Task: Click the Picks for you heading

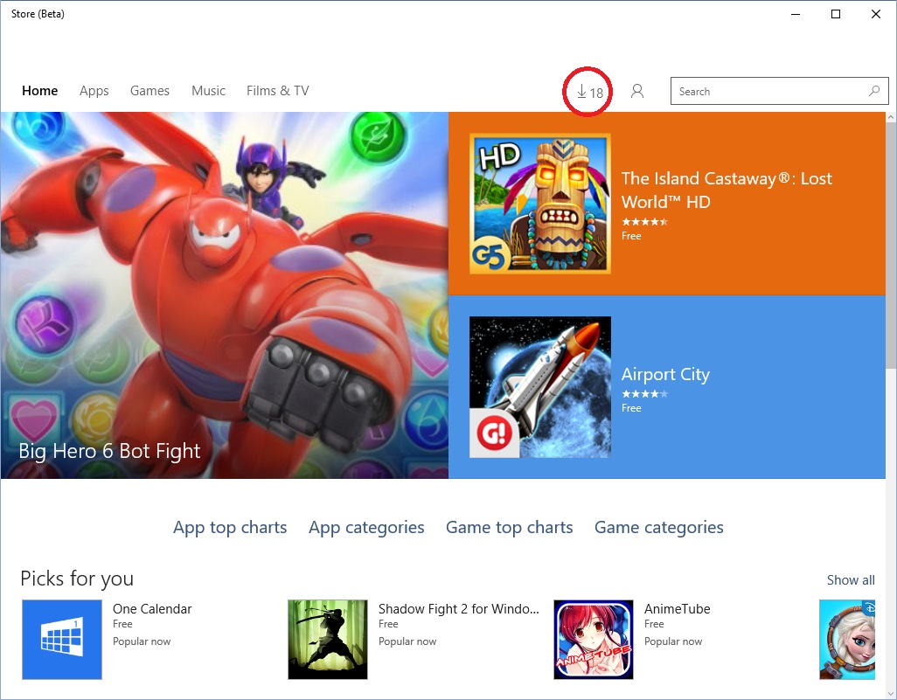Action: click(x=77, y=579)
